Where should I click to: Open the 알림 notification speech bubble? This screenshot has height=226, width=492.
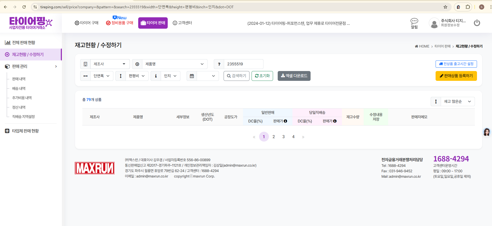click(x=414, y=21)
